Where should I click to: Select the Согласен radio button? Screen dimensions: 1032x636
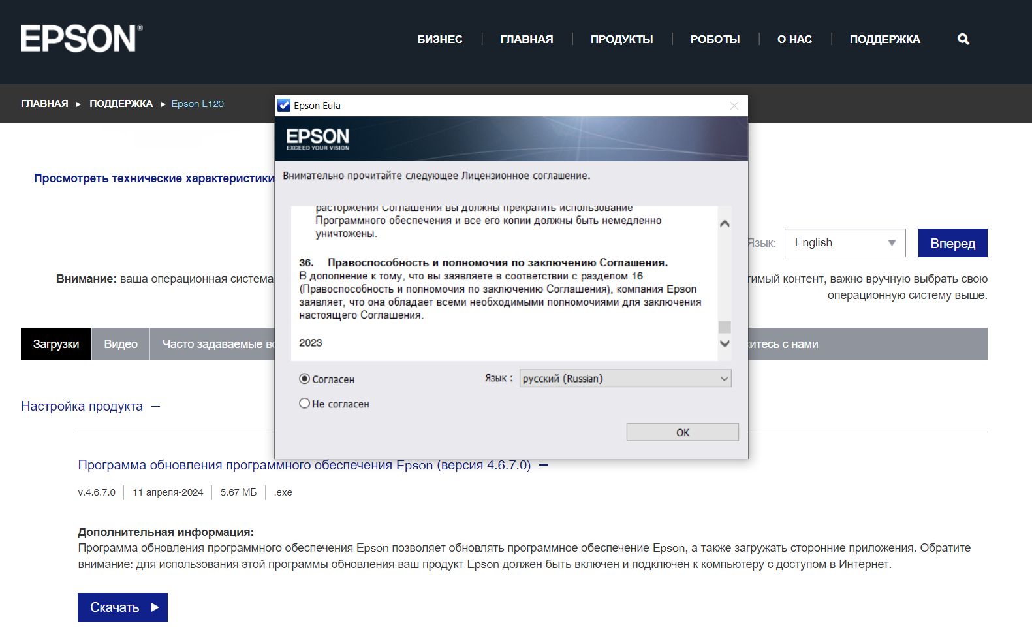(304, 379)
